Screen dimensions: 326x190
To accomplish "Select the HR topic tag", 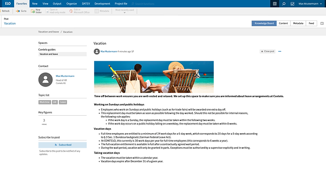I will [x=55, y=102].
